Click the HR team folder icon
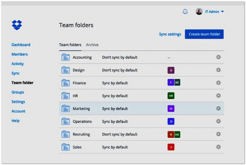Screen dimensions: 246x165 click(66, 96)
